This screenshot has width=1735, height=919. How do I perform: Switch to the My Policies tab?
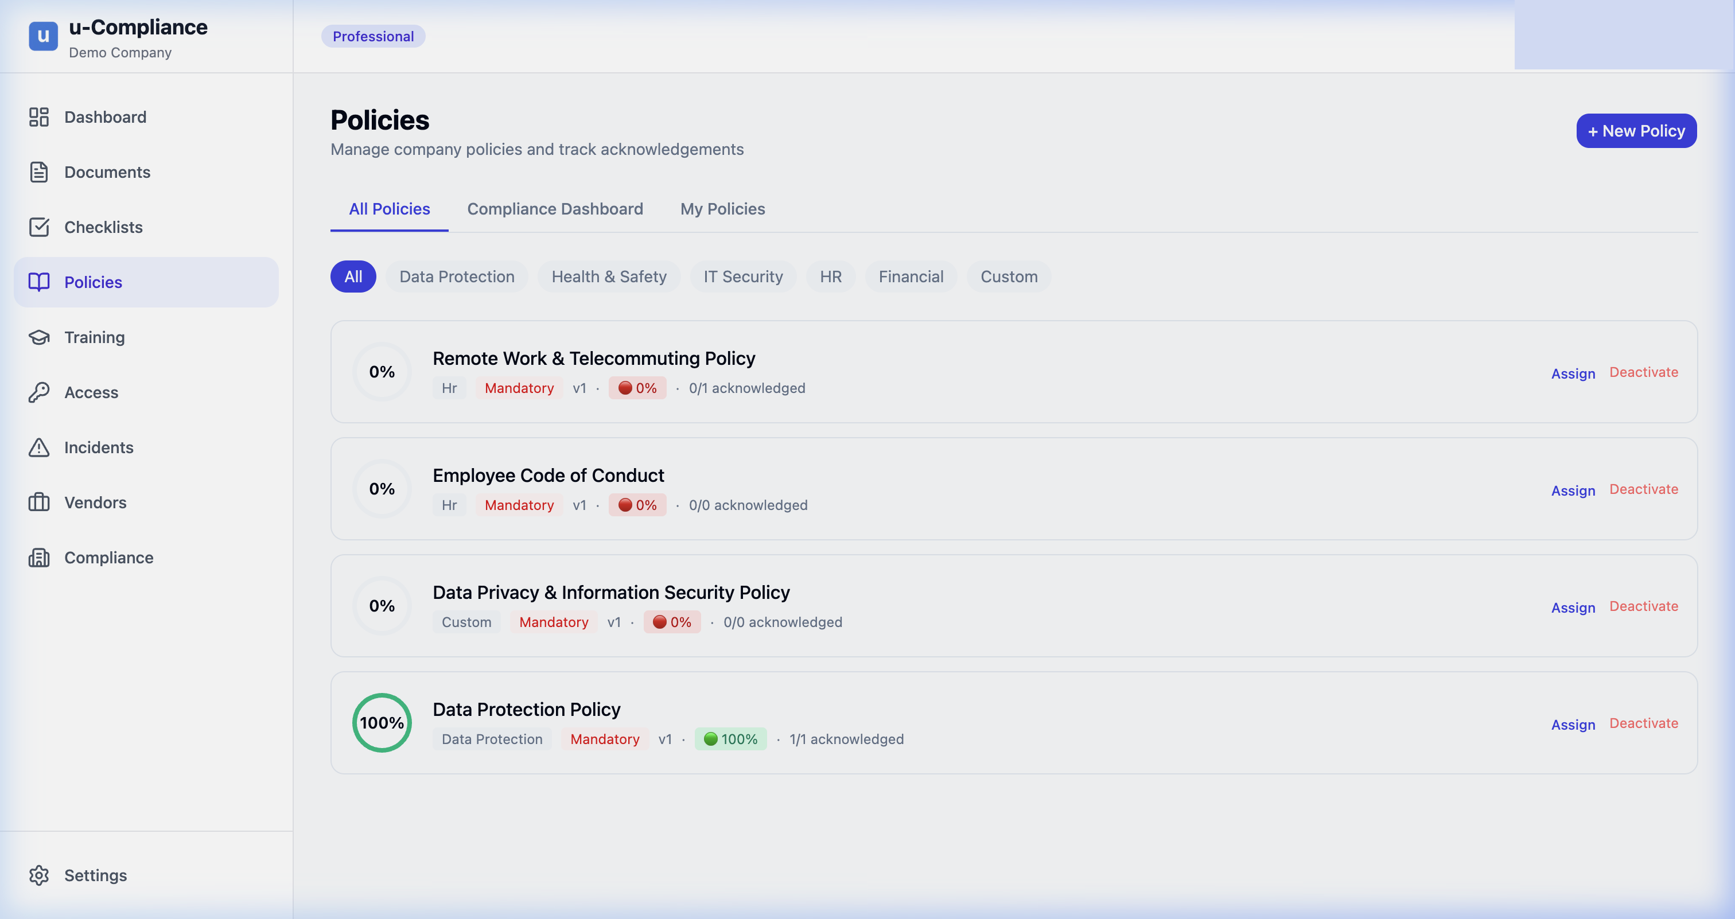(x=722, y=209)
